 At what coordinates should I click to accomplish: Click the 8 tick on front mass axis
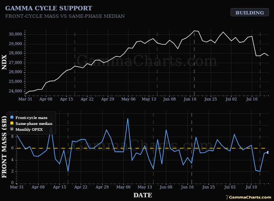coord(13,136)
